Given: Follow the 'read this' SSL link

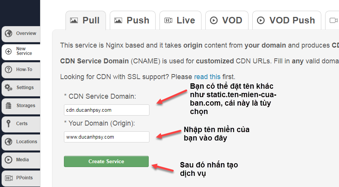Looking at the screenshot, I should click(207, 77).
